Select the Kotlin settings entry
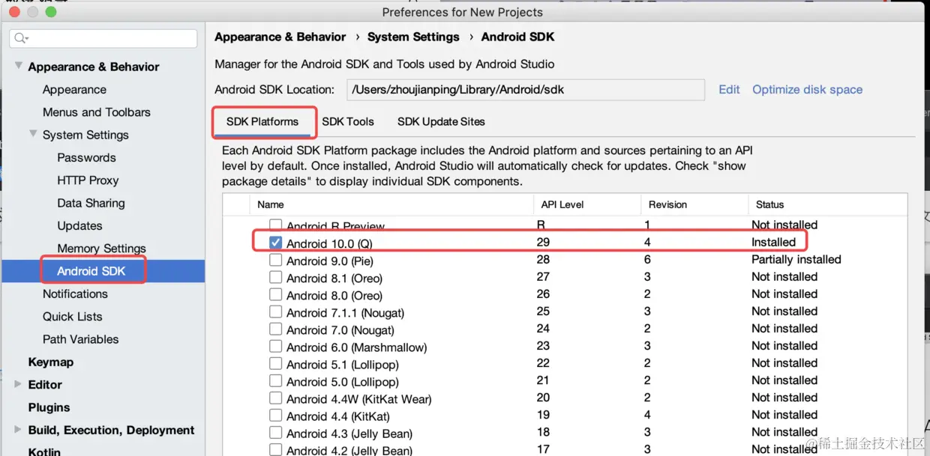Viewport: 930px width, 456px height. point(44,452)
